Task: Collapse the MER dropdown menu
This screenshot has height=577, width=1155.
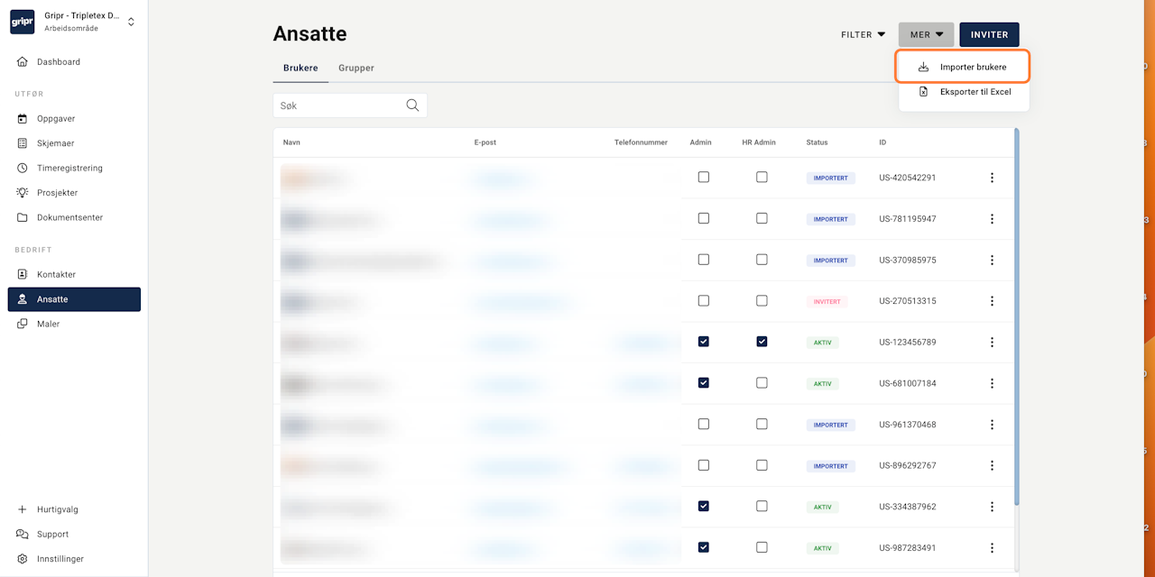Action: coord(926,35)
